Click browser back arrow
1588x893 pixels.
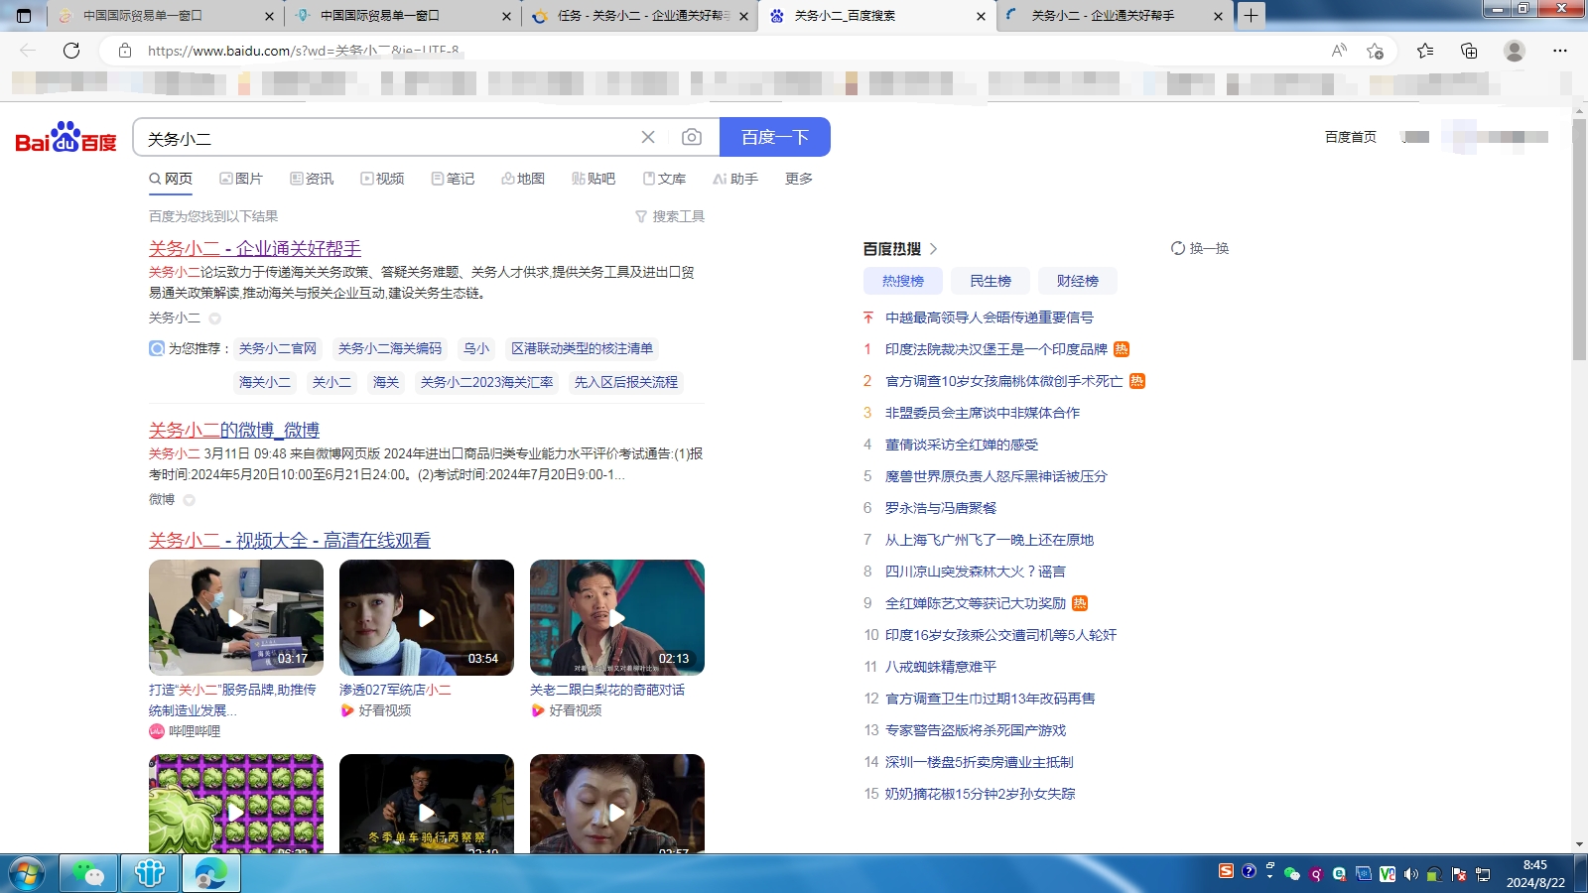(x=28, y=51)
